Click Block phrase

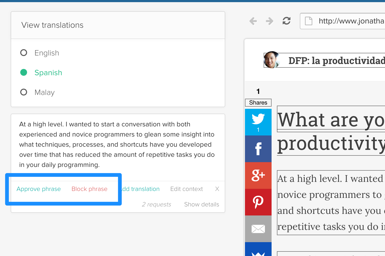(89, 189)
